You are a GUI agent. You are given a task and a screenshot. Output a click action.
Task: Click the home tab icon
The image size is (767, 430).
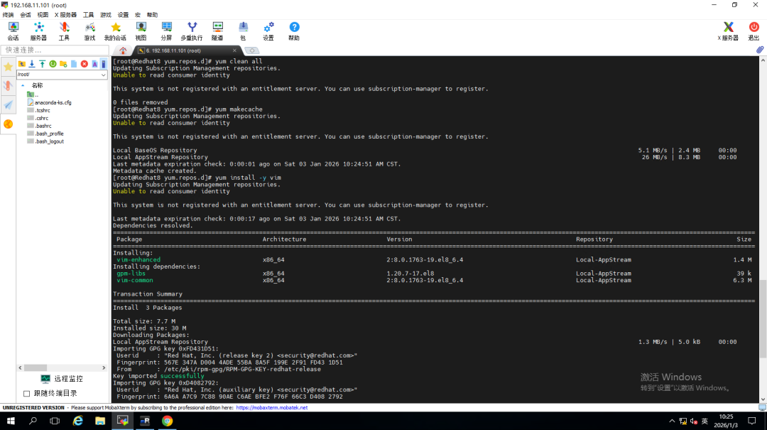click(123, 50)
